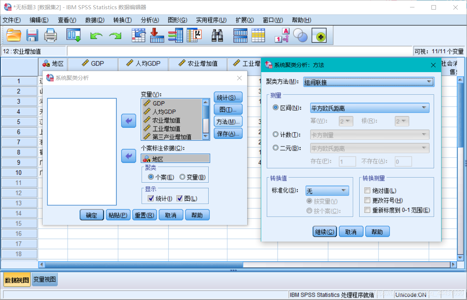Switch to 数据视图 tab
The image size is (467, 300).
(x=17, y=280)
